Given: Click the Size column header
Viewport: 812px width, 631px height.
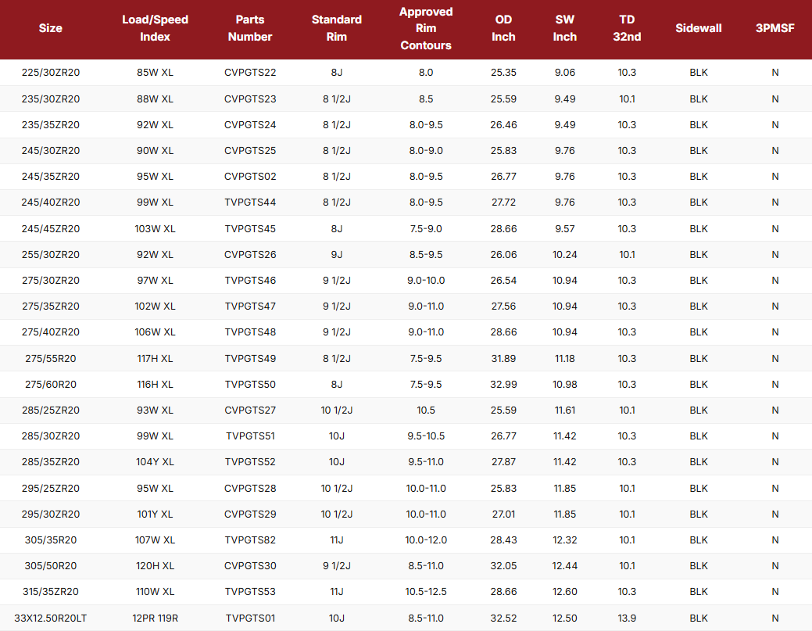Looking at the screenshot, I should 51,28.
